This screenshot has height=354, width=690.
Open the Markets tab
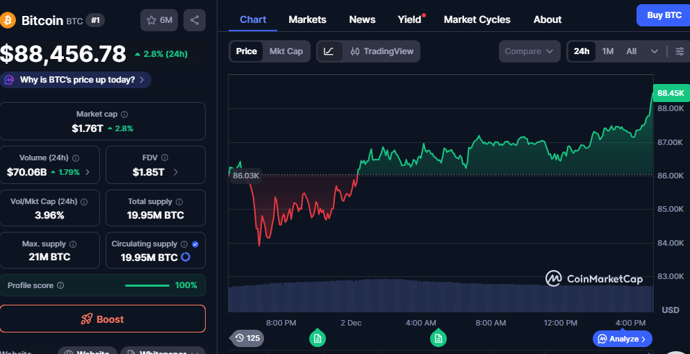(307, 19)
